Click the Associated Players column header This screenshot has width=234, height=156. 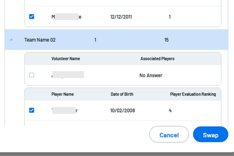click(157, 59)
